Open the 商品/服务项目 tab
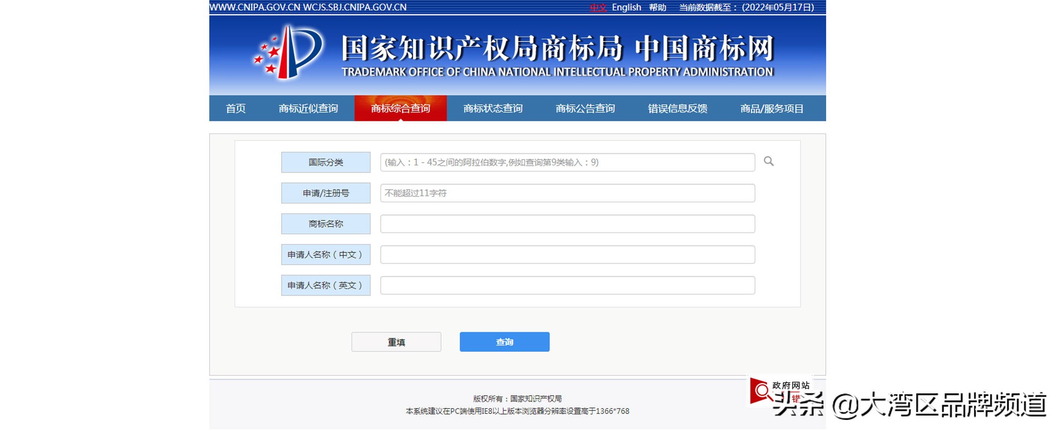Screen dimensions: 1060x431 pyautogui.click(x=772, y=109)
